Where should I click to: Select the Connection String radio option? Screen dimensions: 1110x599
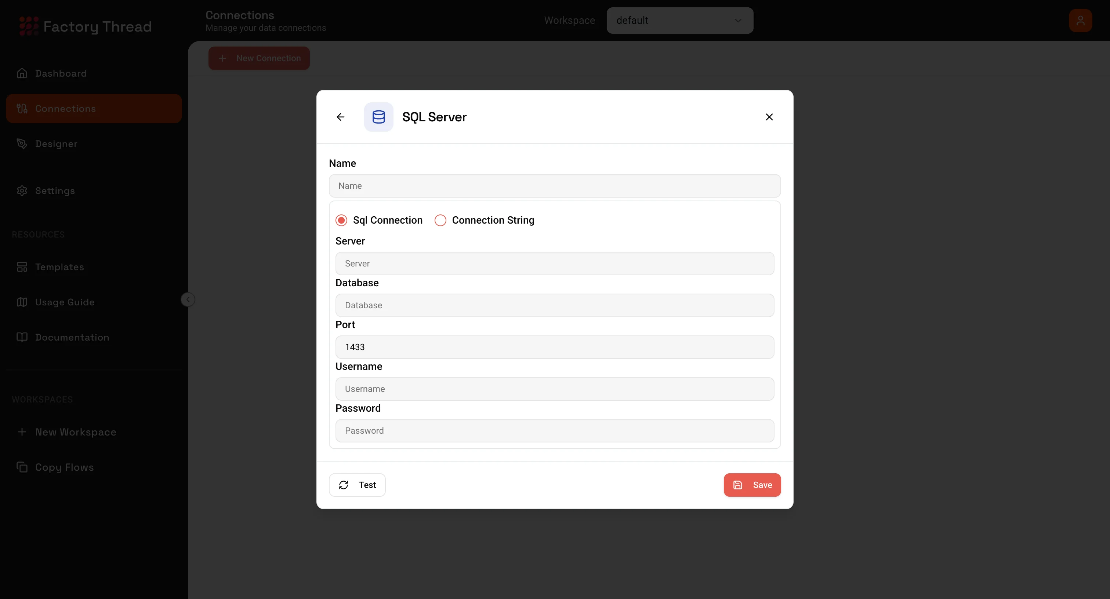(440, 220)
